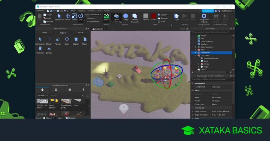Switch to the MODELO ribbon tab
The height and width of the screenshot is (141, 270).
[x=82, y=11]
